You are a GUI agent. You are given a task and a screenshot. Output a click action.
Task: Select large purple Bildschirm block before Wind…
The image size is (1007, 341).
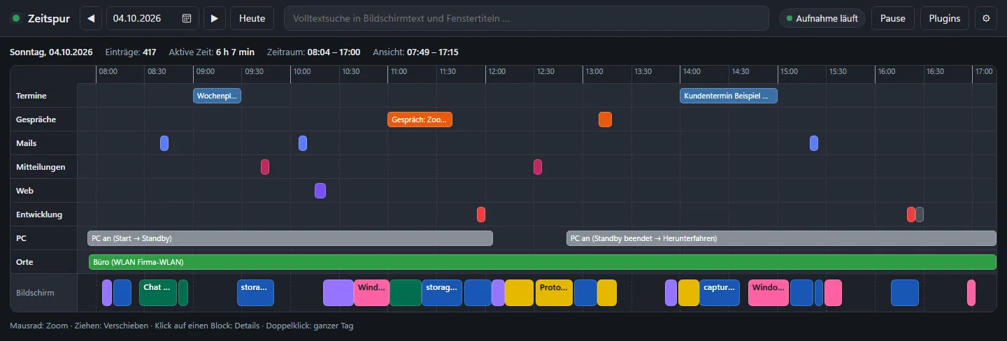[x=338, y=293]
